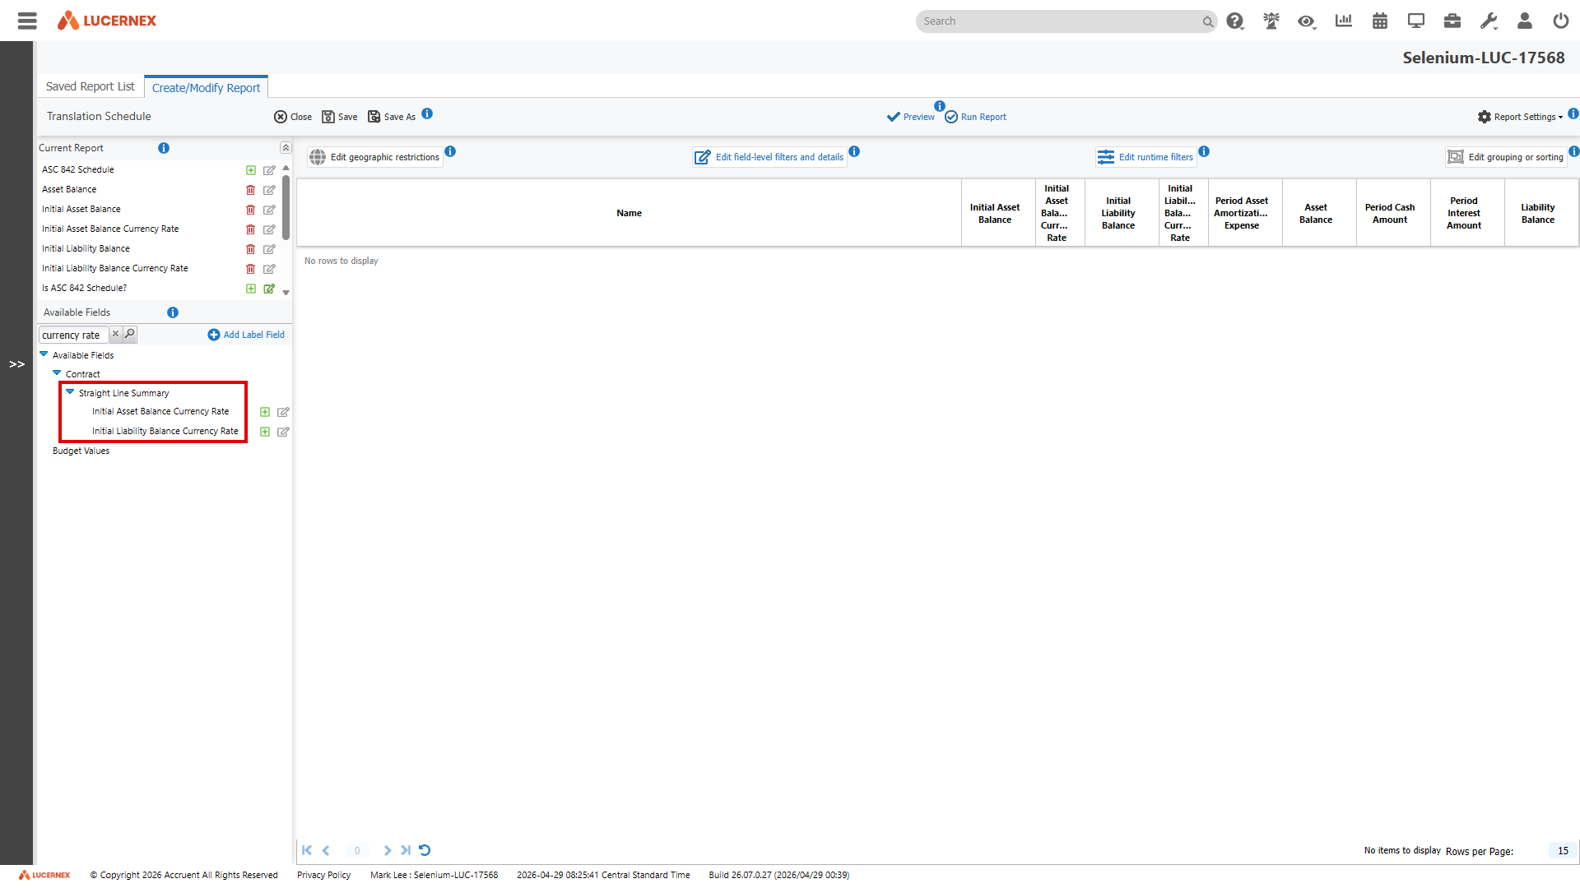Screen dimensions: 1580x888
Task: Collapse Straight Line Summary node
Action: coord(70,392)
